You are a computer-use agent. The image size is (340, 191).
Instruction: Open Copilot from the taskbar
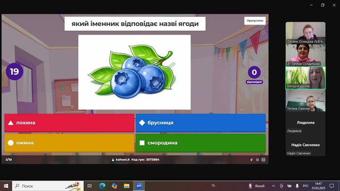pyautogui.click(x=114, y=186)
